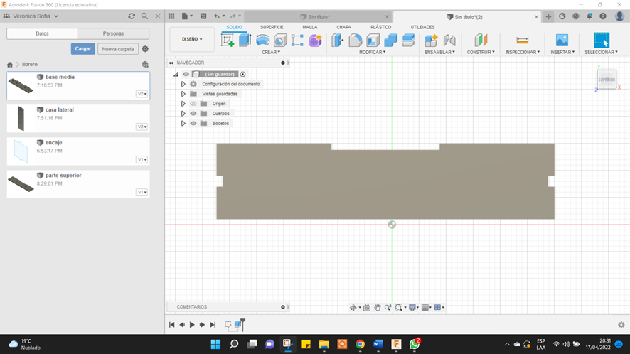This screenshot has width=630, height=354.
Task: Select the Joint tool
Action: point(449,41)
